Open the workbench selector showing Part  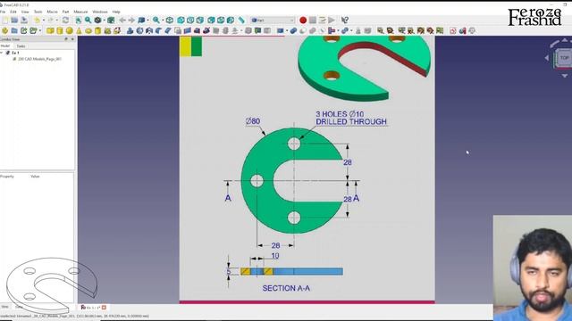(273, 20)
